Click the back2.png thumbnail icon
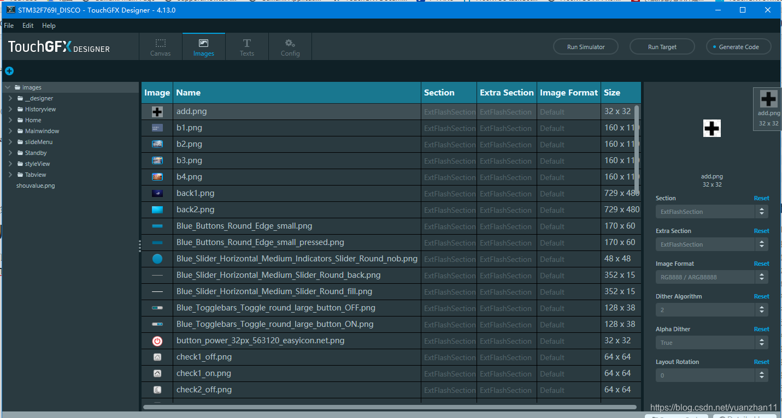782x418 pixels. tap(157, 210)
